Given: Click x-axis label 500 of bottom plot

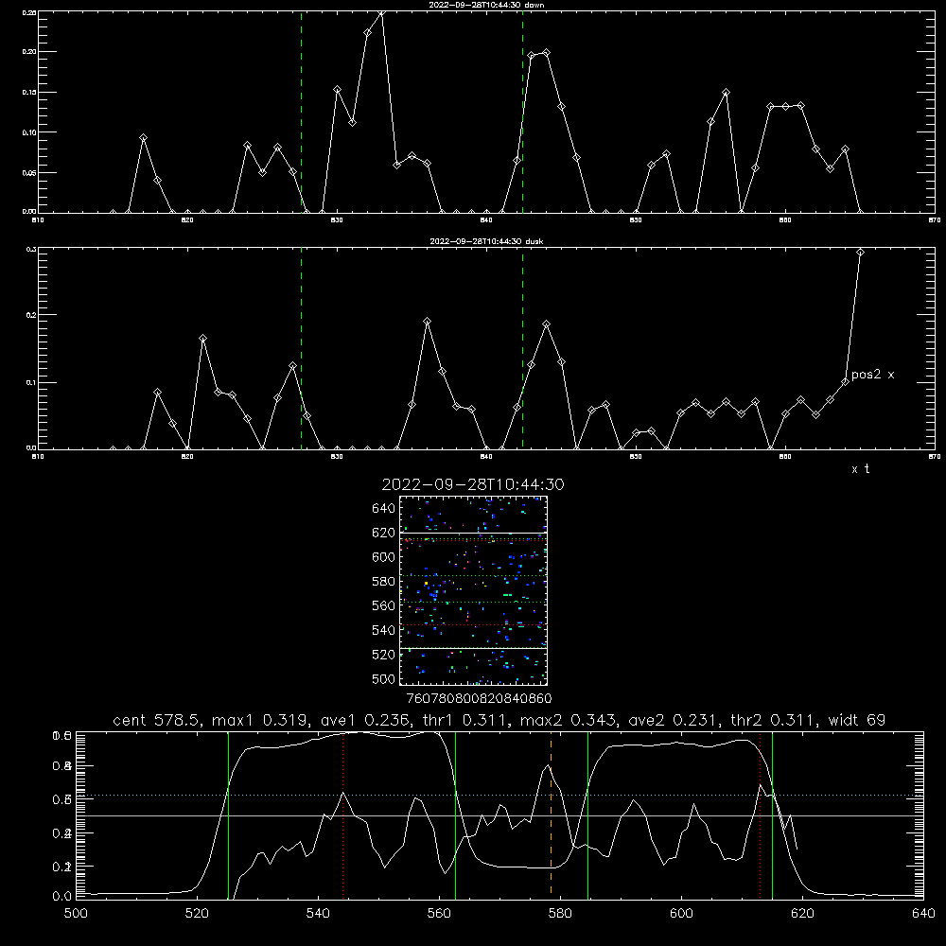Looking at the screenshot, I should (x=76, y=914).
